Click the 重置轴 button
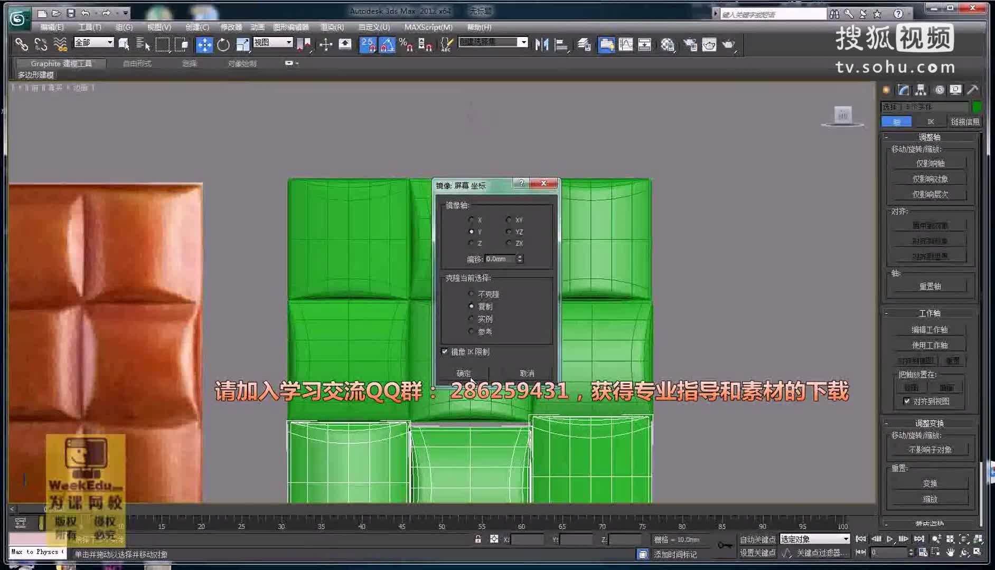 (x=931, y=286)
